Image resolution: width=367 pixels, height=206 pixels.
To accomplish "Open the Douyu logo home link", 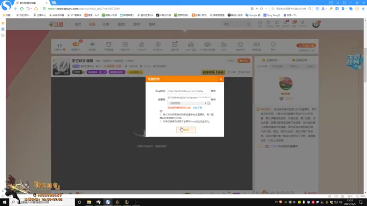I will click(56, 24).
